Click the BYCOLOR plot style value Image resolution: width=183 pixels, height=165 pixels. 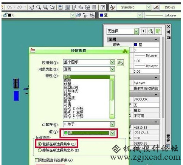click(x=146, y=99)
